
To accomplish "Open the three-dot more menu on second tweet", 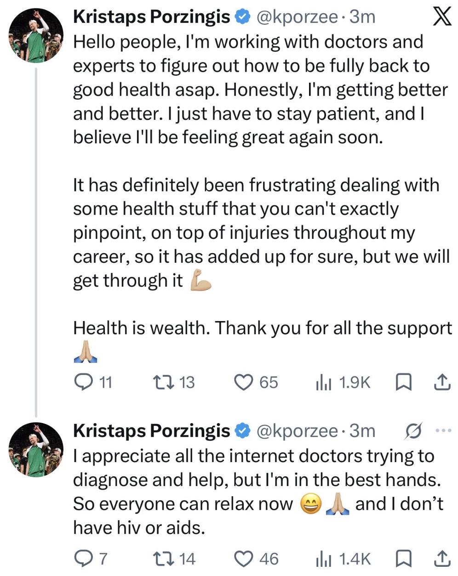I will pos(444,430).
